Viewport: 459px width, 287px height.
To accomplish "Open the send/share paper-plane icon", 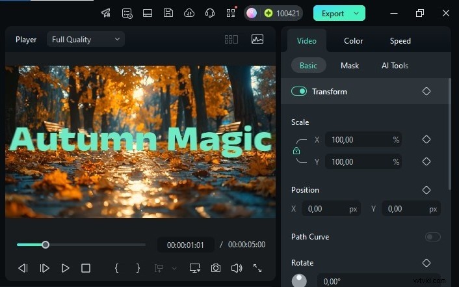I will [x=106, y=13].
